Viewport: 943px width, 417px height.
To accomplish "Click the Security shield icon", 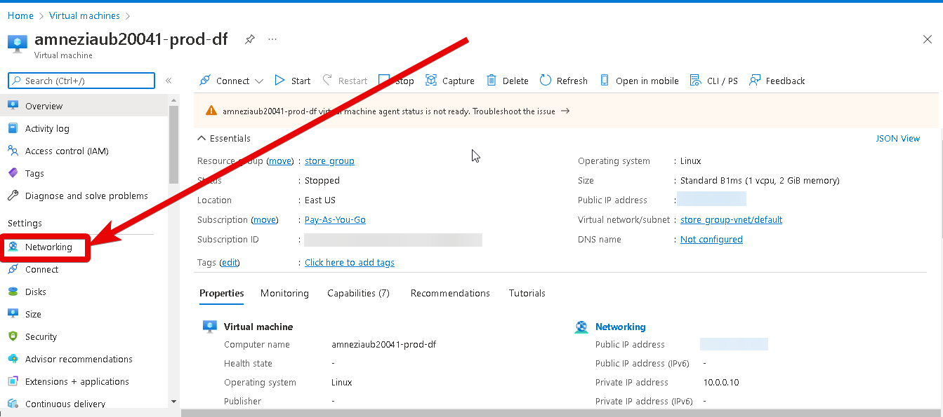I will coord(13,336).
